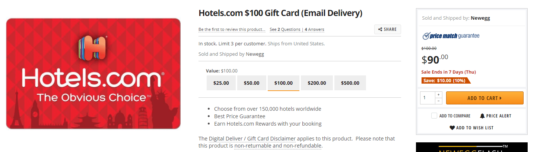Screen dimensions: 534x152
Task: Pick the $500.00 gift card value
Action: (x=350, y=83)
